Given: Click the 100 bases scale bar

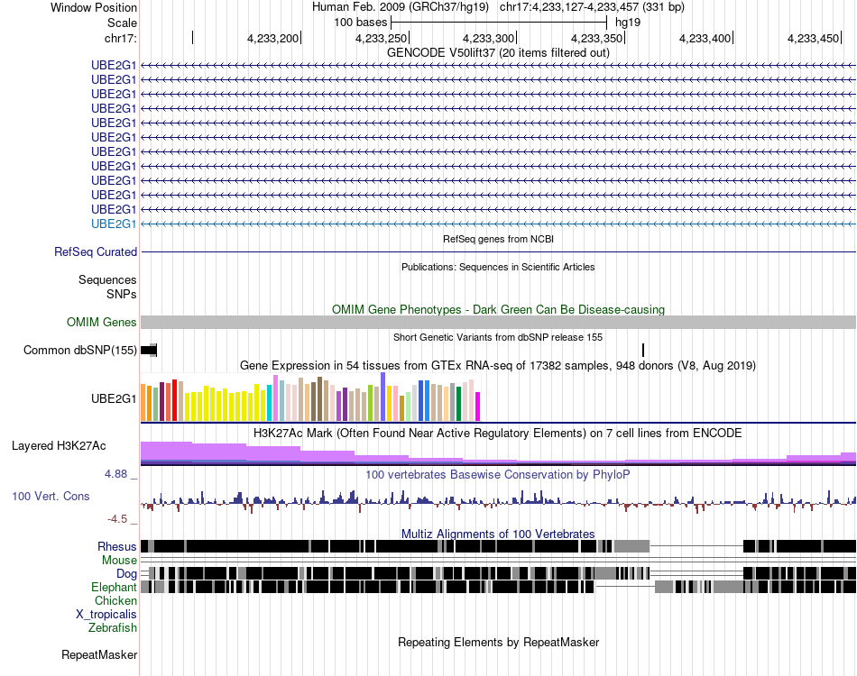Looking at the screenshot, I should tap(499, 23).
